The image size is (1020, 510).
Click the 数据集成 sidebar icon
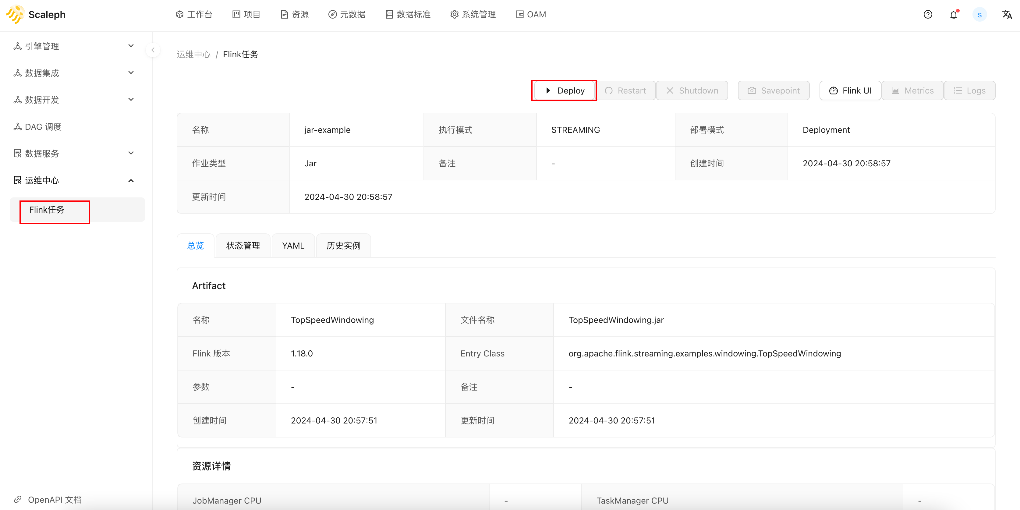point(17,73)
